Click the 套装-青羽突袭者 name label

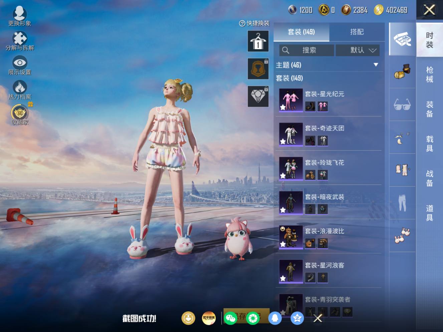pyautogui.click(x=327, y=300)
